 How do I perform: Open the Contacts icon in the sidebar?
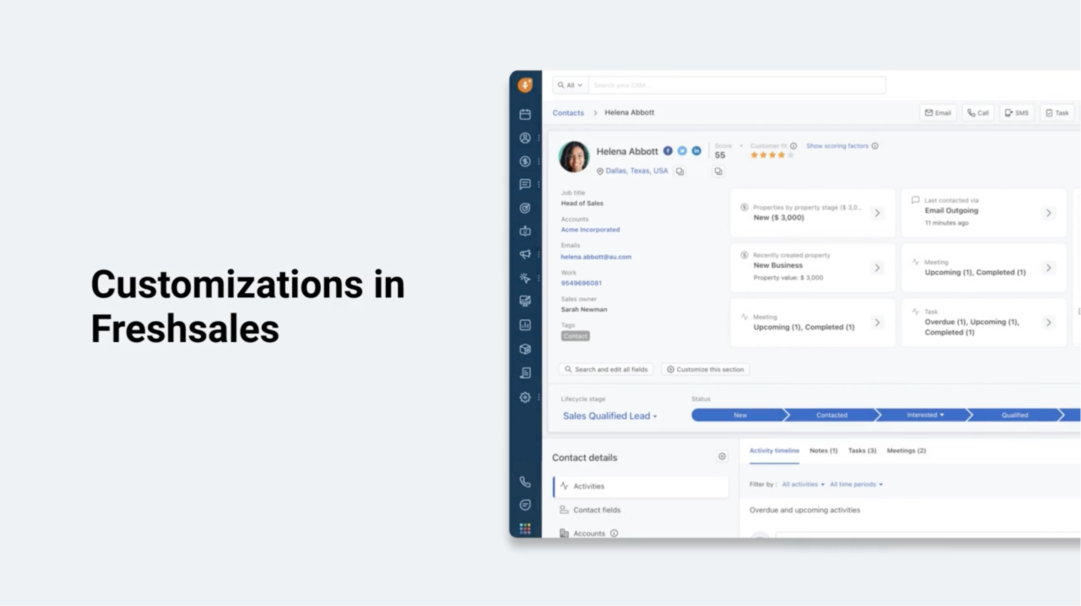[x=525, y=138]
